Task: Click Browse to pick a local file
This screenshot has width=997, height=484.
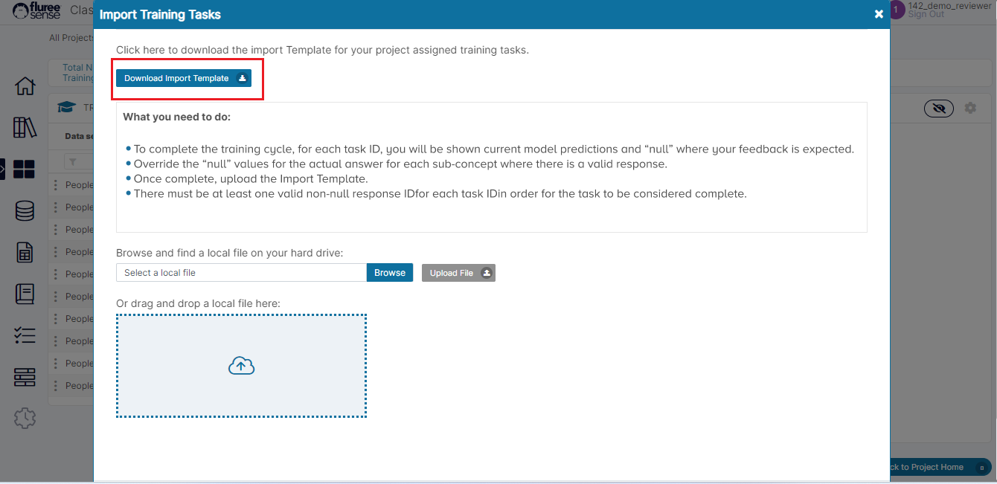Action: 389,273
